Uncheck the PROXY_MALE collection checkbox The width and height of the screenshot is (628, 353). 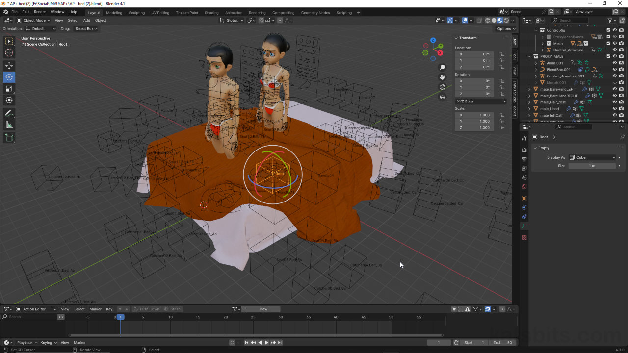click(608, 56)
